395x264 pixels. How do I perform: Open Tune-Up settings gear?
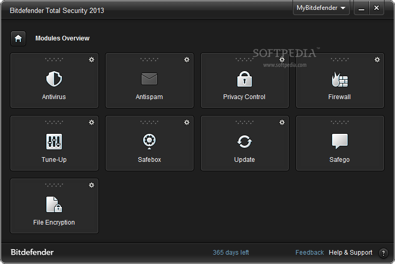(92, 122)
